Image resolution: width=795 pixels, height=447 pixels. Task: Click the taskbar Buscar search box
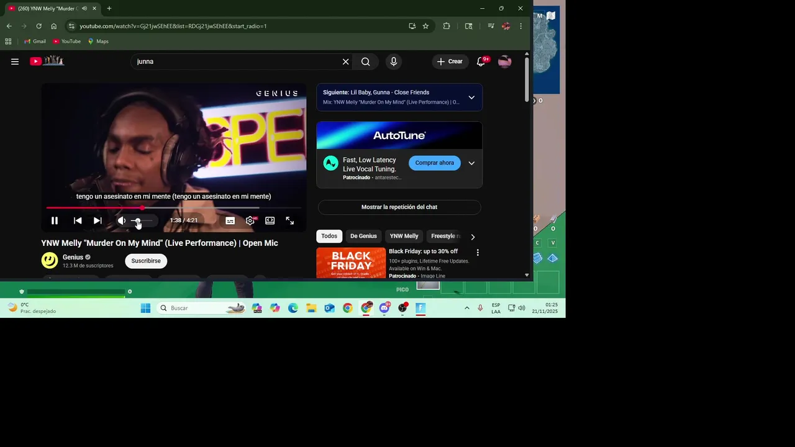(x=202, y=308)
